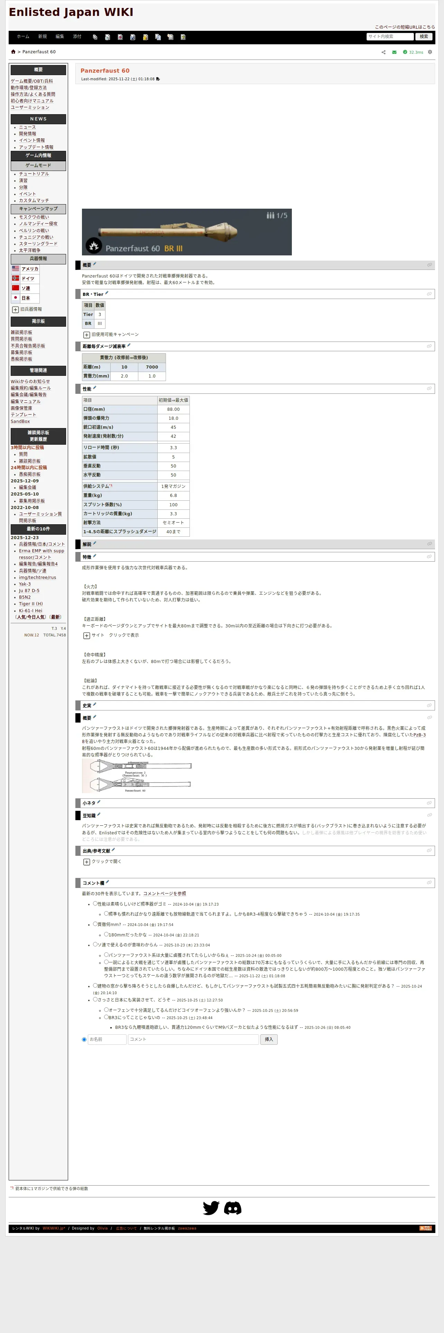
Task: Select radio for comment ソ連で使えるのが意味わからん
Action: (x=95, y=944)
